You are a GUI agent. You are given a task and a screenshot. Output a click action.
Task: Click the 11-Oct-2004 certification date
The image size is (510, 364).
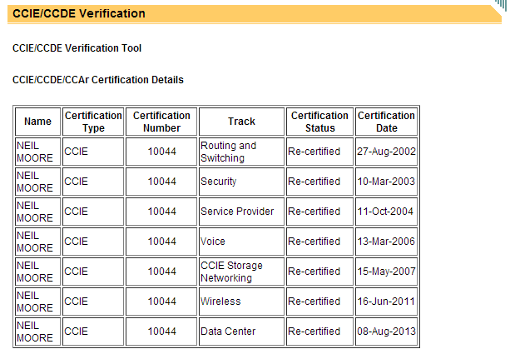(x=385, y=212)
